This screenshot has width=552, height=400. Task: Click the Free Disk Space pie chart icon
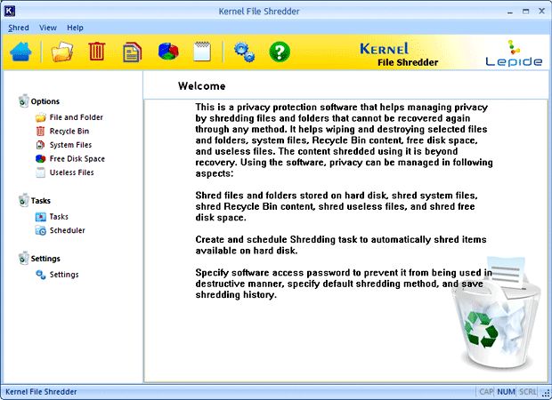(x=169, y=52)
